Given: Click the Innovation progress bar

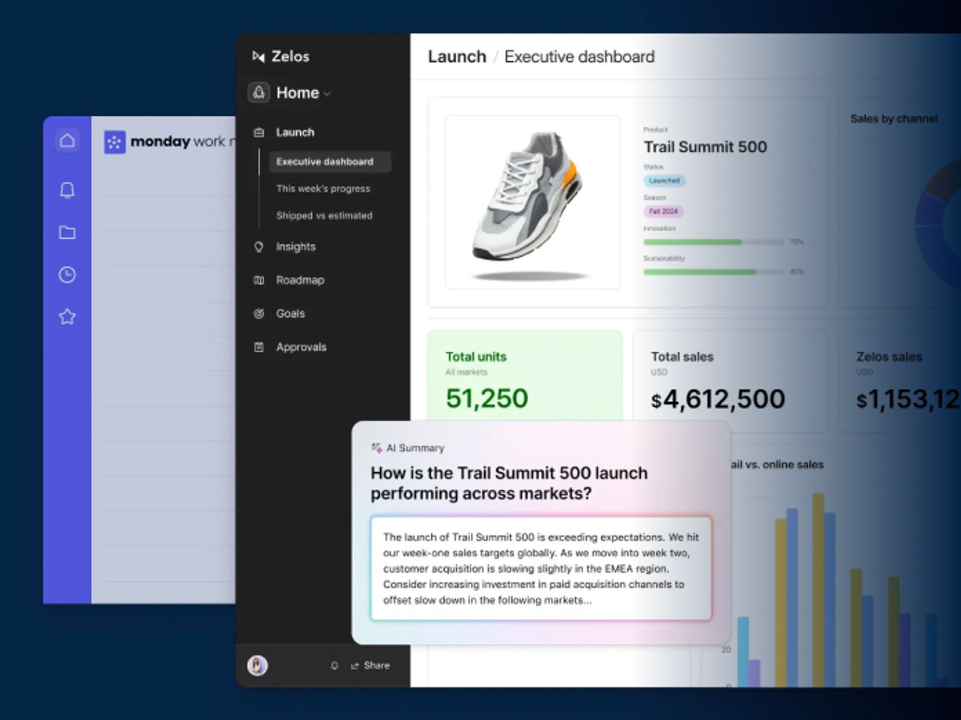Looking at the screenshot, I should pyautogui.click(x=714, y=242).
